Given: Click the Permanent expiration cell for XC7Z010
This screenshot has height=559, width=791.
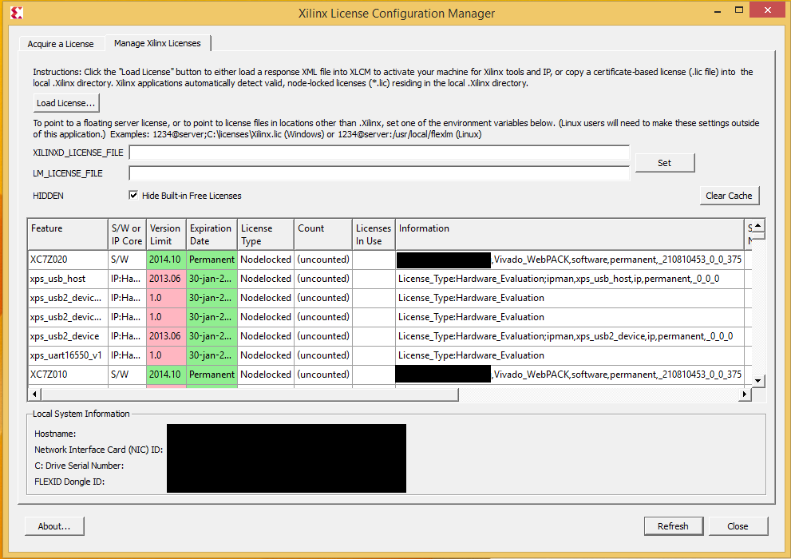Looking at the screenshot, I should click(x=212, y=375).
